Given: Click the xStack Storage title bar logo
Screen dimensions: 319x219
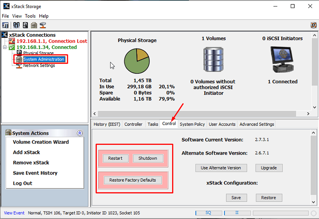Looking at the screenshot, I should [6, 6].
